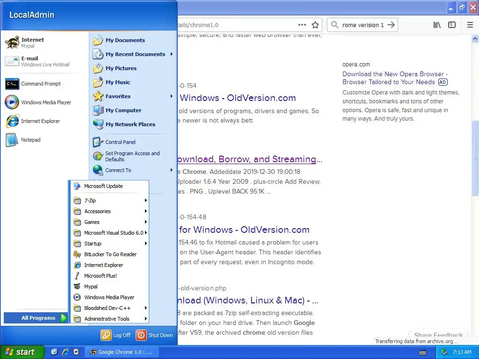Submit search with arrow button
The image size is (479, 359).
391,25
